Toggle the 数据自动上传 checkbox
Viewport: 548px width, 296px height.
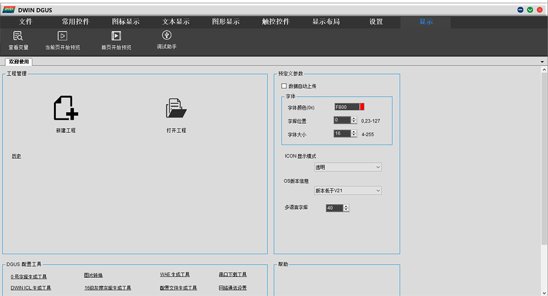(284, 86)
